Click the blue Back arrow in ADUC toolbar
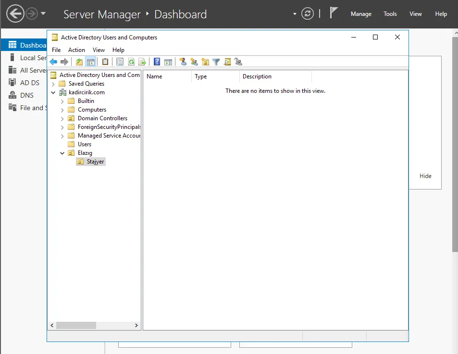This screenshot has width=458, height=354. click(53, 62)
